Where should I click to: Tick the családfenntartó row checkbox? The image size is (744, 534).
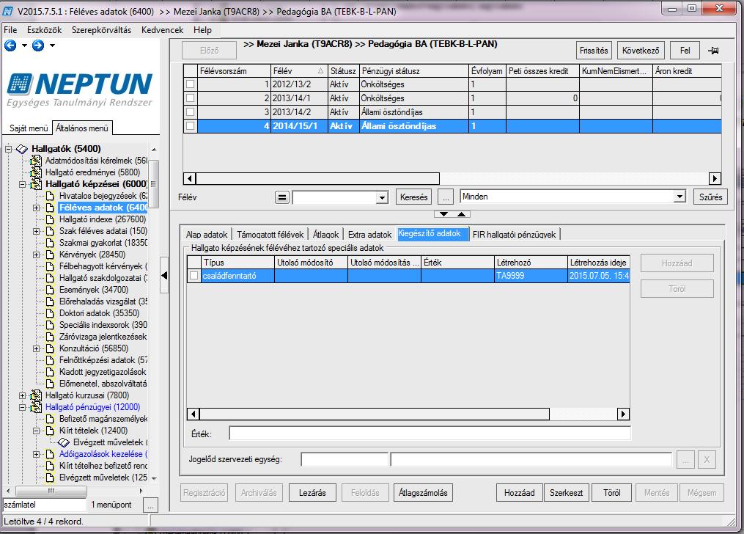pos(194,276)
